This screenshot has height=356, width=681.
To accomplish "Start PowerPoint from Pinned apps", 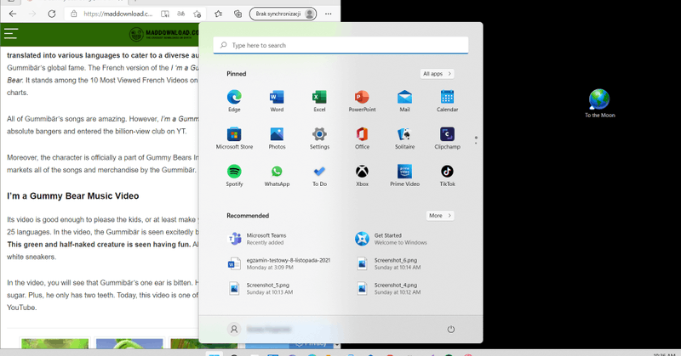I will (362, 101).
